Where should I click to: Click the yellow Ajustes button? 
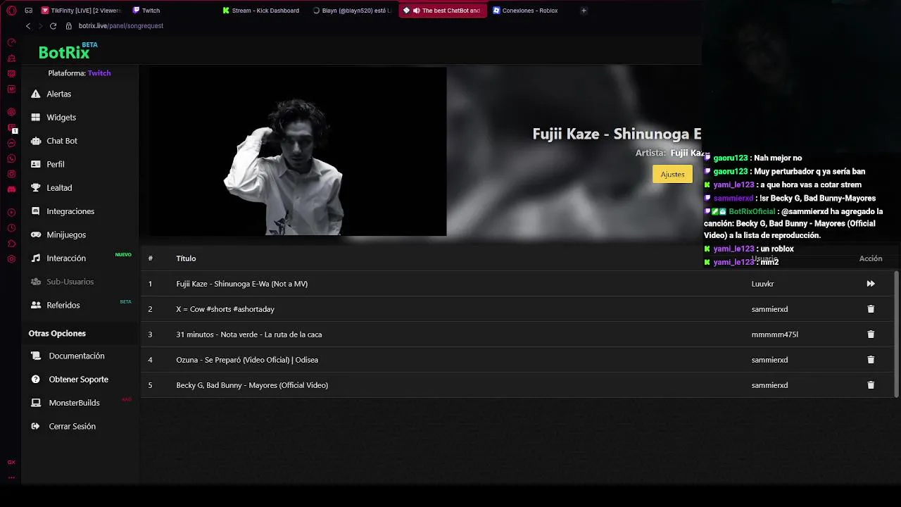[x=672, y=174]
